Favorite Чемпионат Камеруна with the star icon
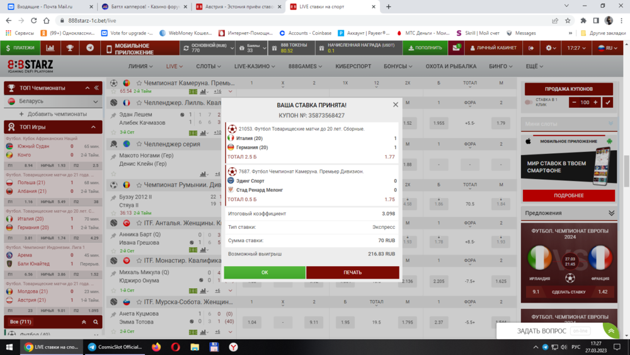630x355 pixels. pos(139,83)
